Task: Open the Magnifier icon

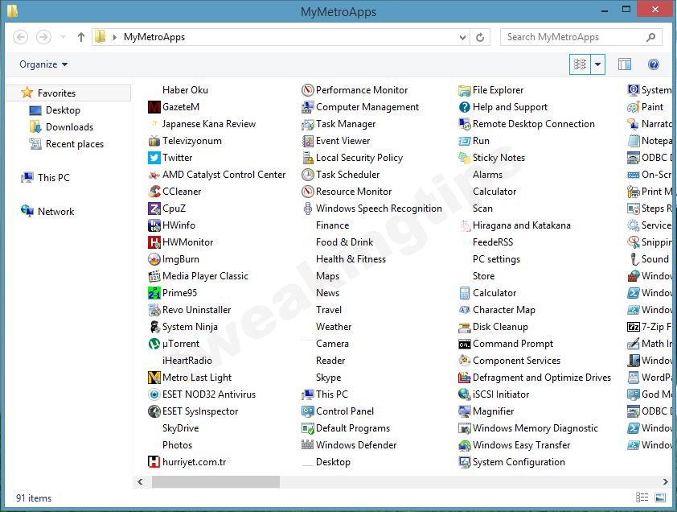Action: (x=465, y=411)
